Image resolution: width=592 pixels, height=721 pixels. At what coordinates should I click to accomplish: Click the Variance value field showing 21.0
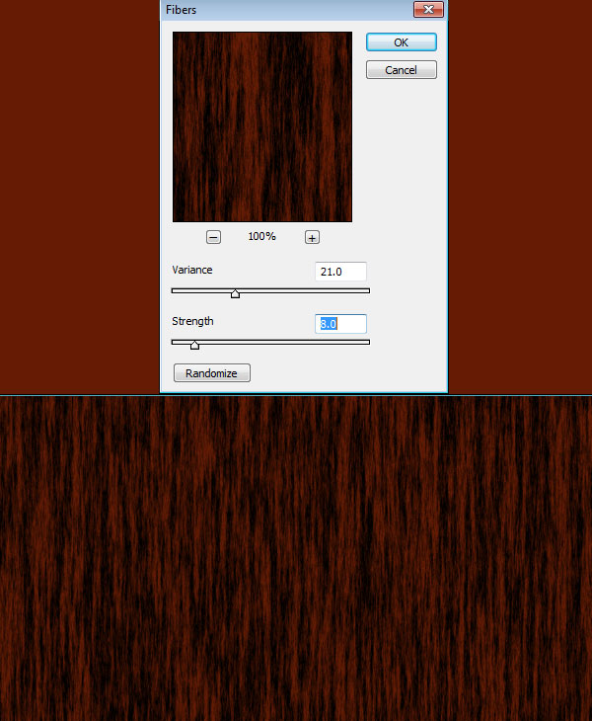point(340,272)
